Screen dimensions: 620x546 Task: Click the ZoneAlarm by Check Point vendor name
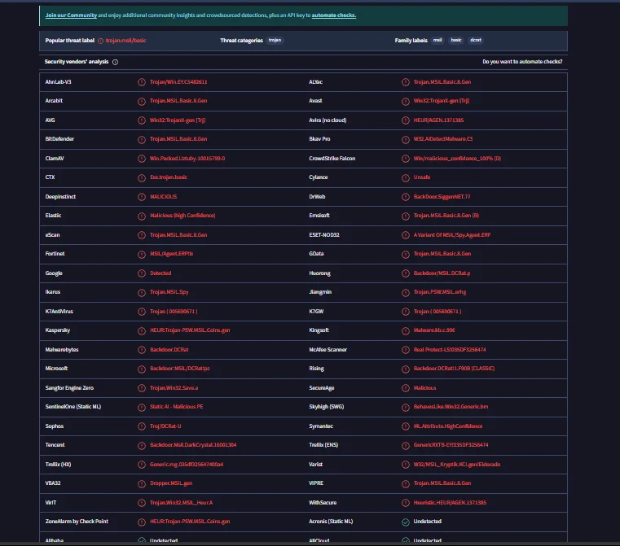[x=77, y=522]
